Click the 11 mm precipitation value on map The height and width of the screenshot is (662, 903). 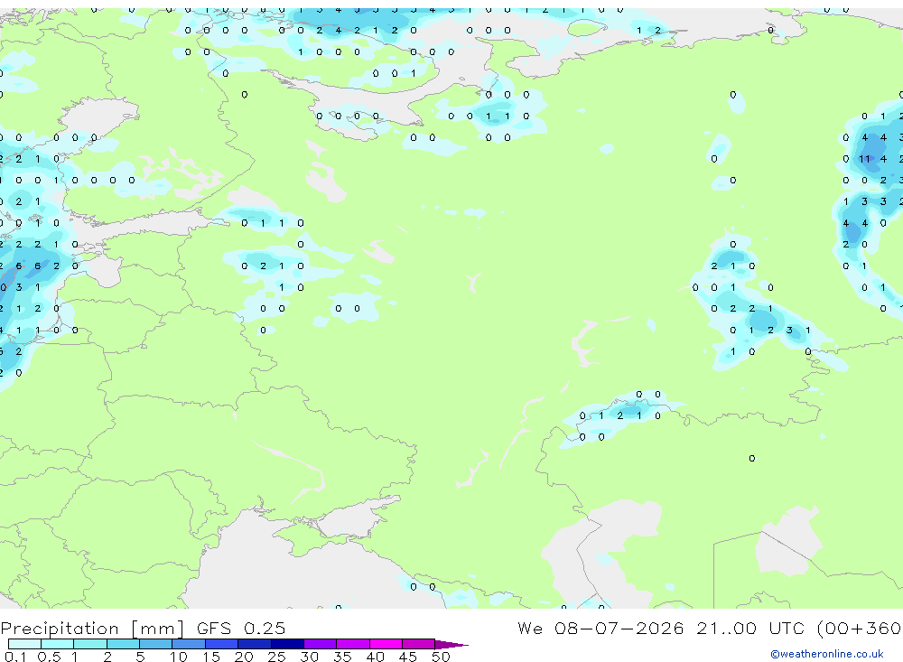tap(864, 159)
